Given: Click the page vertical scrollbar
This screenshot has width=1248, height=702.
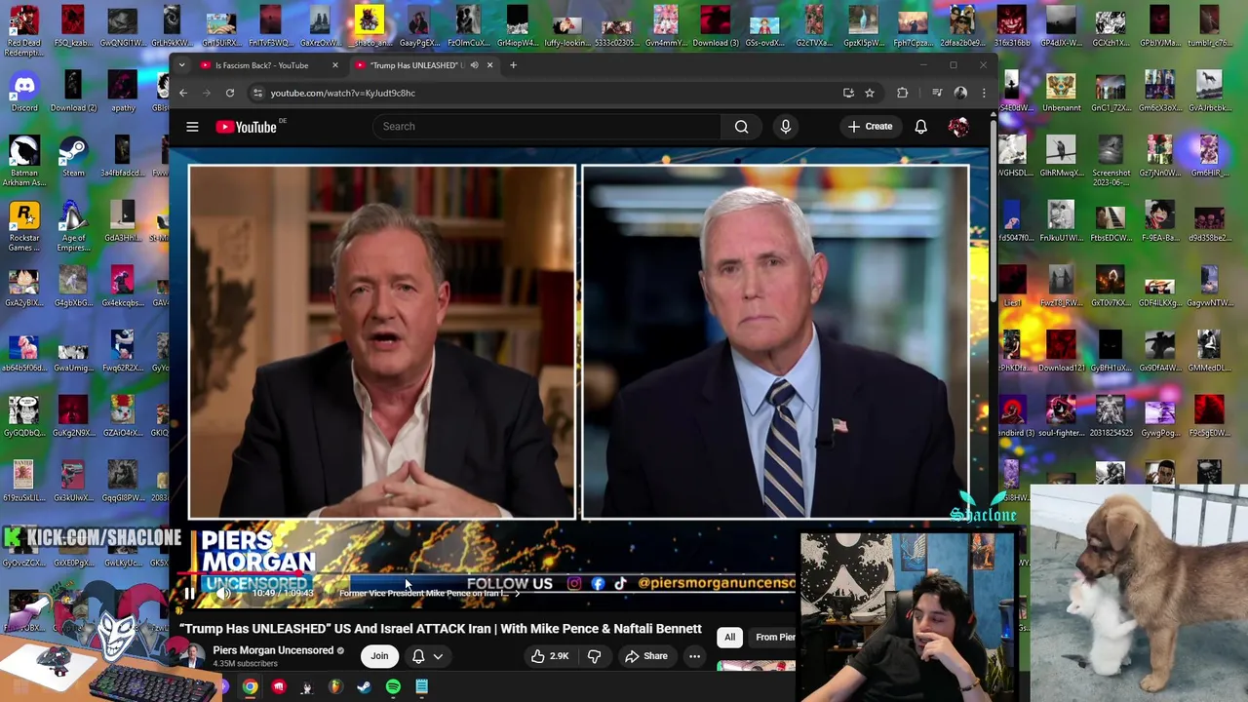Looking at the screenshot, I should click(993, 211).
